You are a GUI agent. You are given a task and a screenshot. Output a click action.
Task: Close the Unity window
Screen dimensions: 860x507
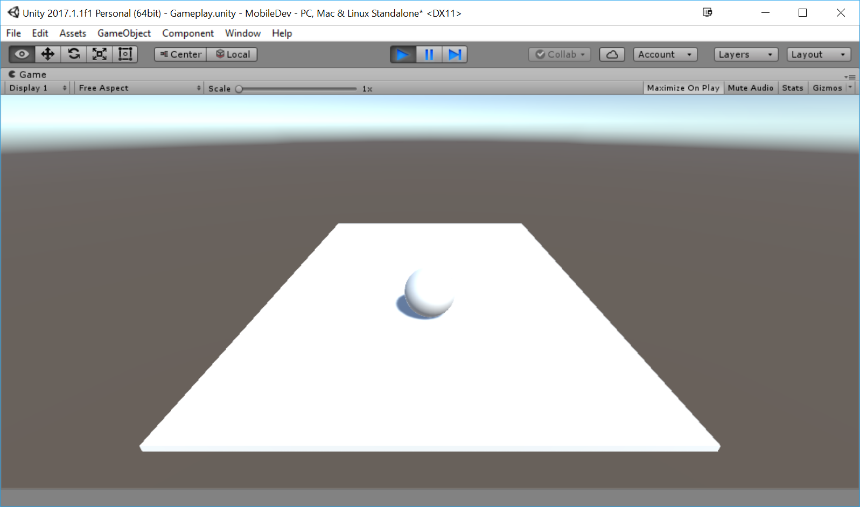tap(841, 13)
